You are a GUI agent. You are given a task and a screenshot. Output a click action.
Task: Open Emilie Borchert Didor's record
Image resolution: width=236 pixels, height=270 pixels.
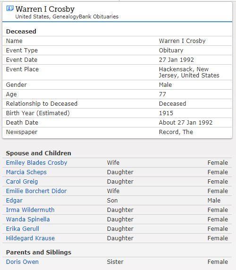[x=36, y=191]
